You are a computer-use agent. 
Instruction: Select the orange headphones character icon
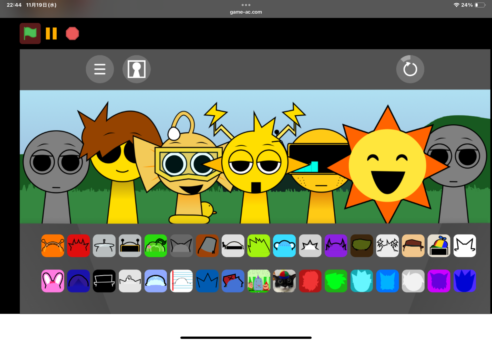pyautogui.click(x=53, y=246)
